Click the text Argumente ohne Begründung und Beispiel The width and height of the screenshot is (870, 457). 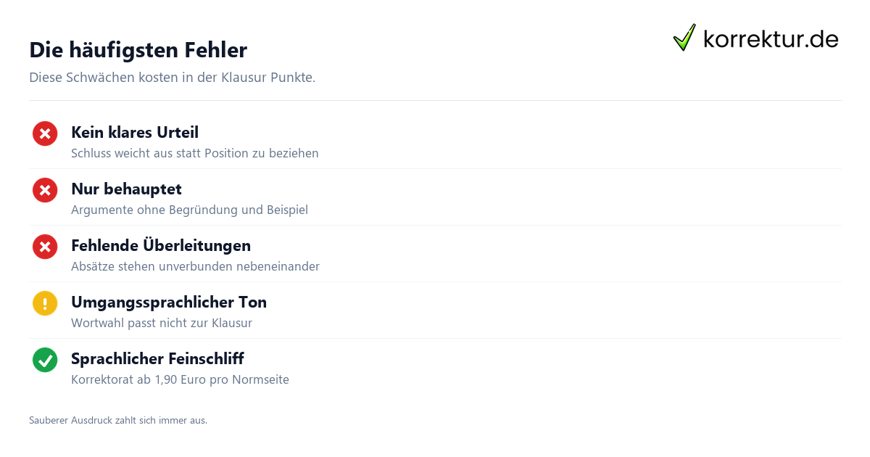[x=189, y=210]
